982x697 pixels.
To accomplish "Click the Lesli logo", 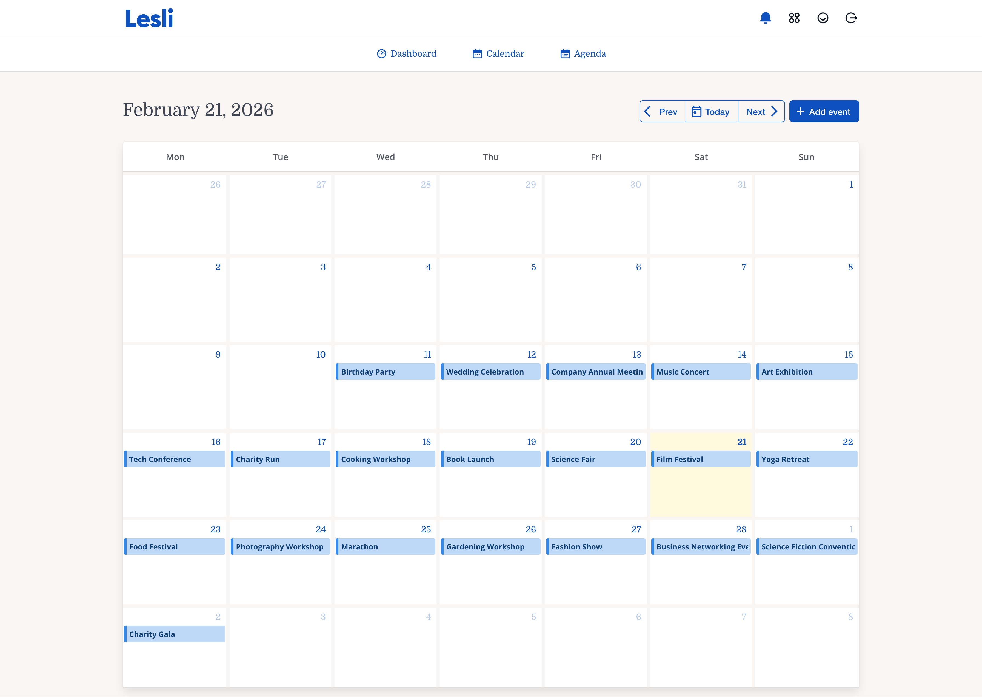I will (x=149, y=18).
